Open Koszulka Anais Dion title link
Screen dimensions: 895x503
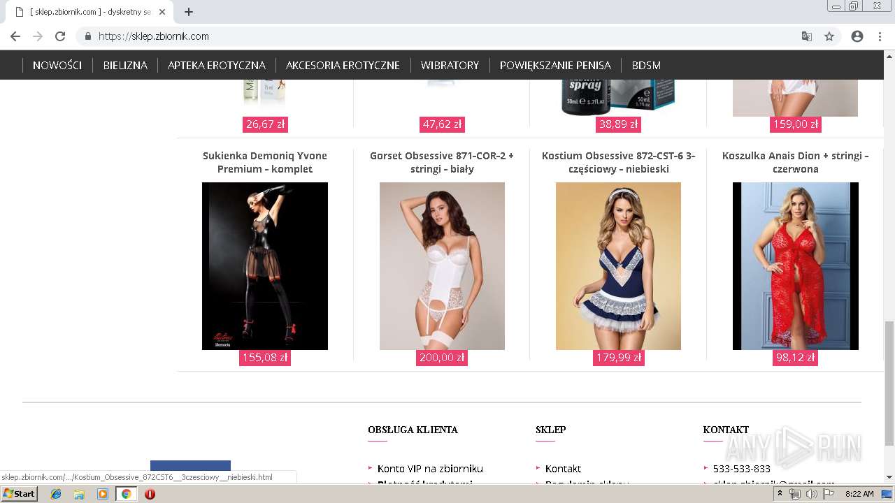[x=795, y=162]
